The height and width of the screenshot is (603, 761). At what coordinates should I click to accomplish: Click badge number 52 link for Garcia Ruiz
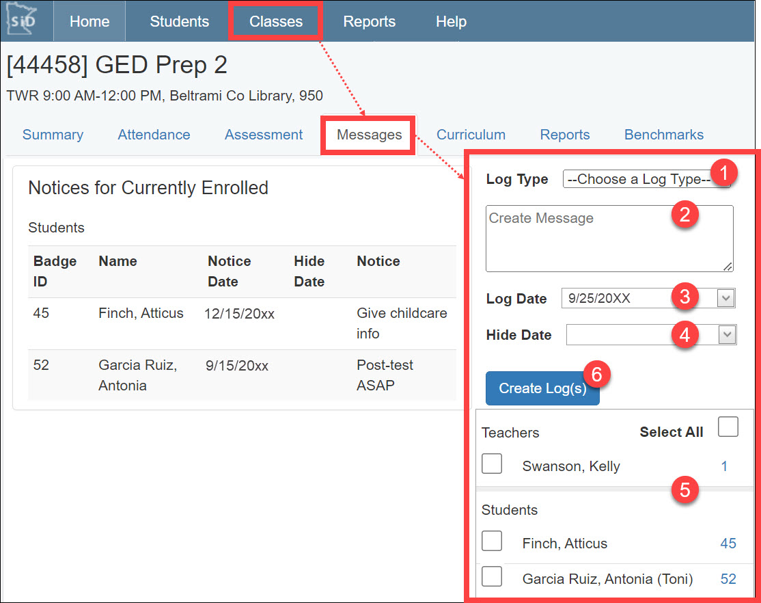728,579
